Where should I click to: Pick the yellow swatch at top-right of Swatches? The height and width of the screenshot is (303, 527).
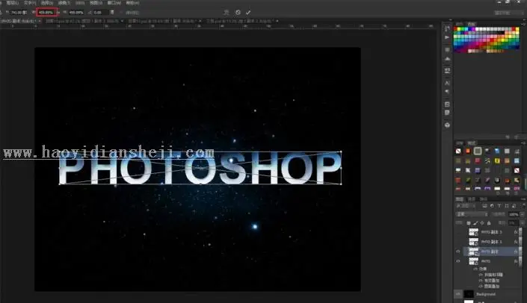pyautogui.click(x=517, y=30)
